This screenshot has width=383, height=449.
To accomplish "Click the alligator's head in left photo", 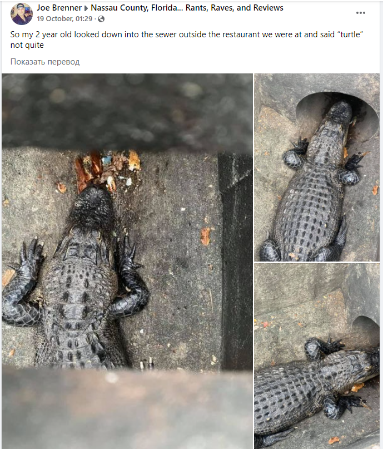I will click(91, 208).
